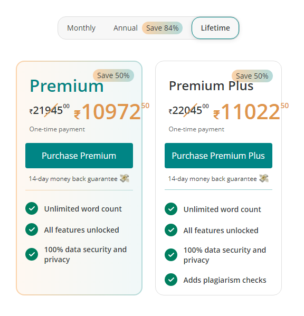Switch to the Monthly billing tab
The width and height of the screenshot is (304, 316).
coord(81,28)
